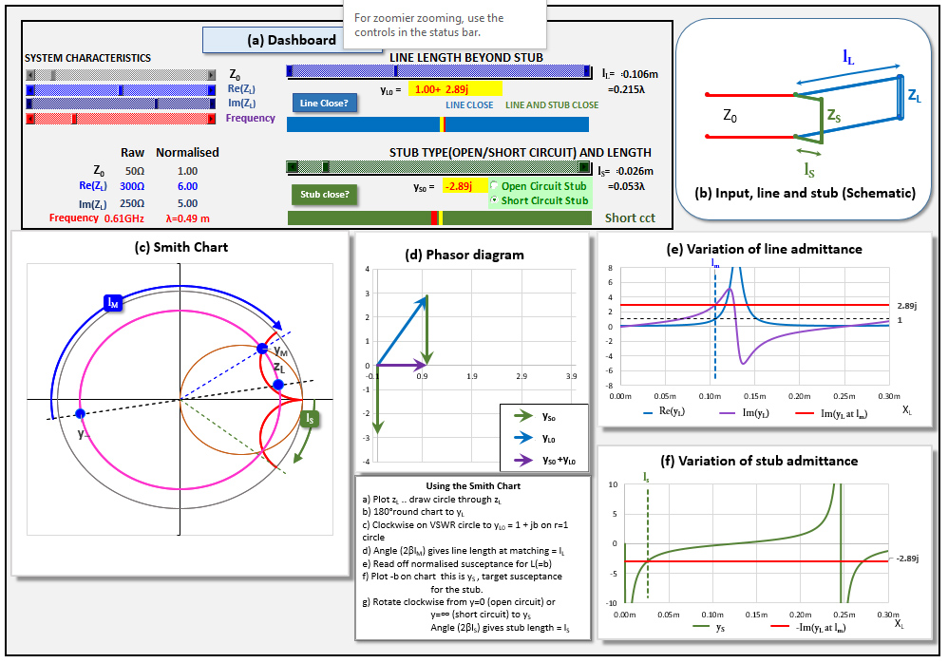Select the Short Circuit Stub option
This screenshot has width=948, height=663.
point(494,201)
